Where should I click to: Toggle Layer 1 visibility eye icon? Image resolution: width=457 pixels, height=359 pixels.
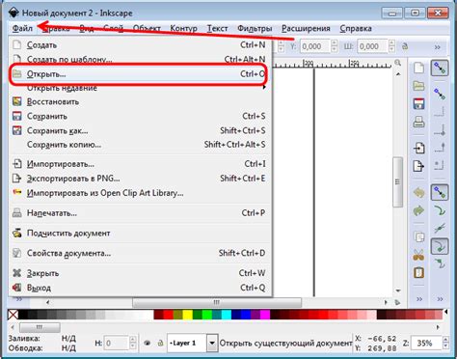pos(148,343)
